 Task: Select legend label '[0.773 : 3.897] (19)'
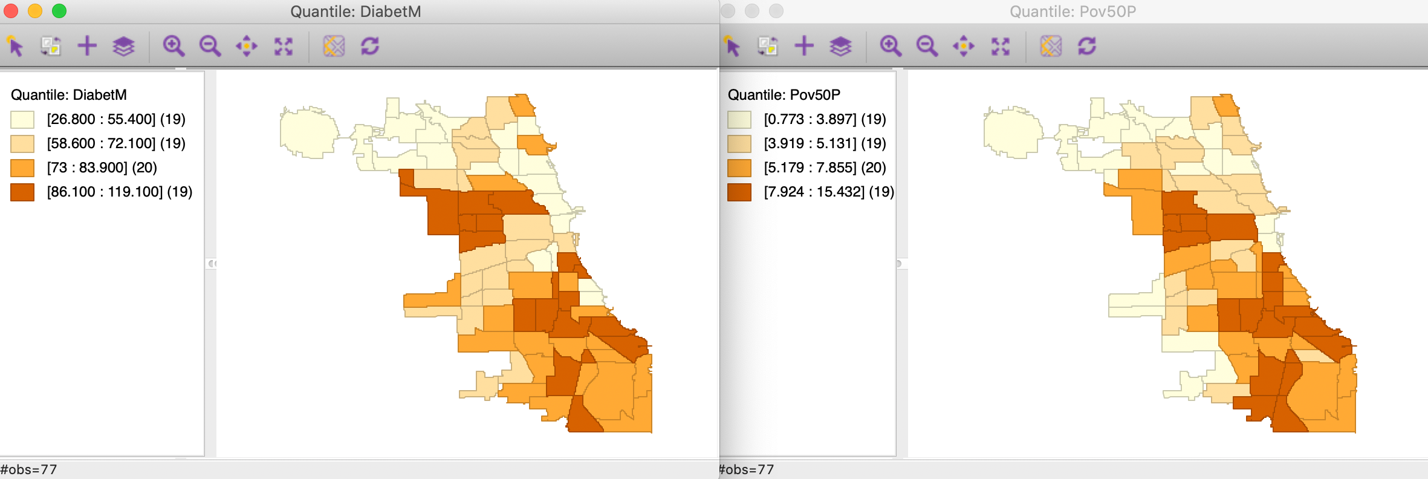pyautogui.click(x=825, y=119)
